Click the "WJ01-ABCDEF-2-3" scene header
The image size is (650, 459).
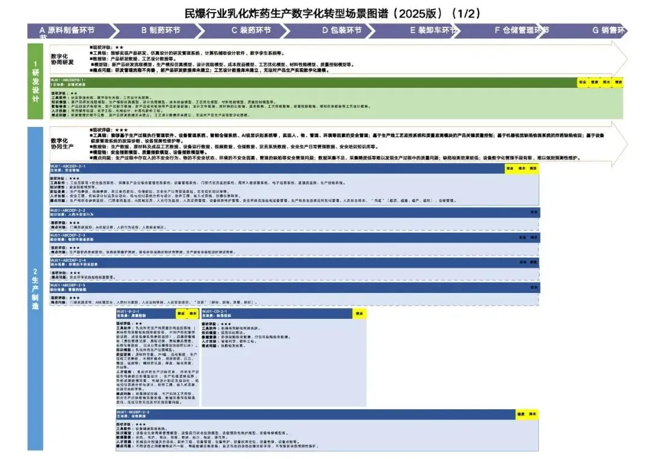[295, 238]
